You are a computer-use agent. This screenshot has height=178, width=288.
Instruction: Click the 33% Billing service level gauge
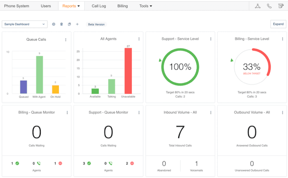252,67
